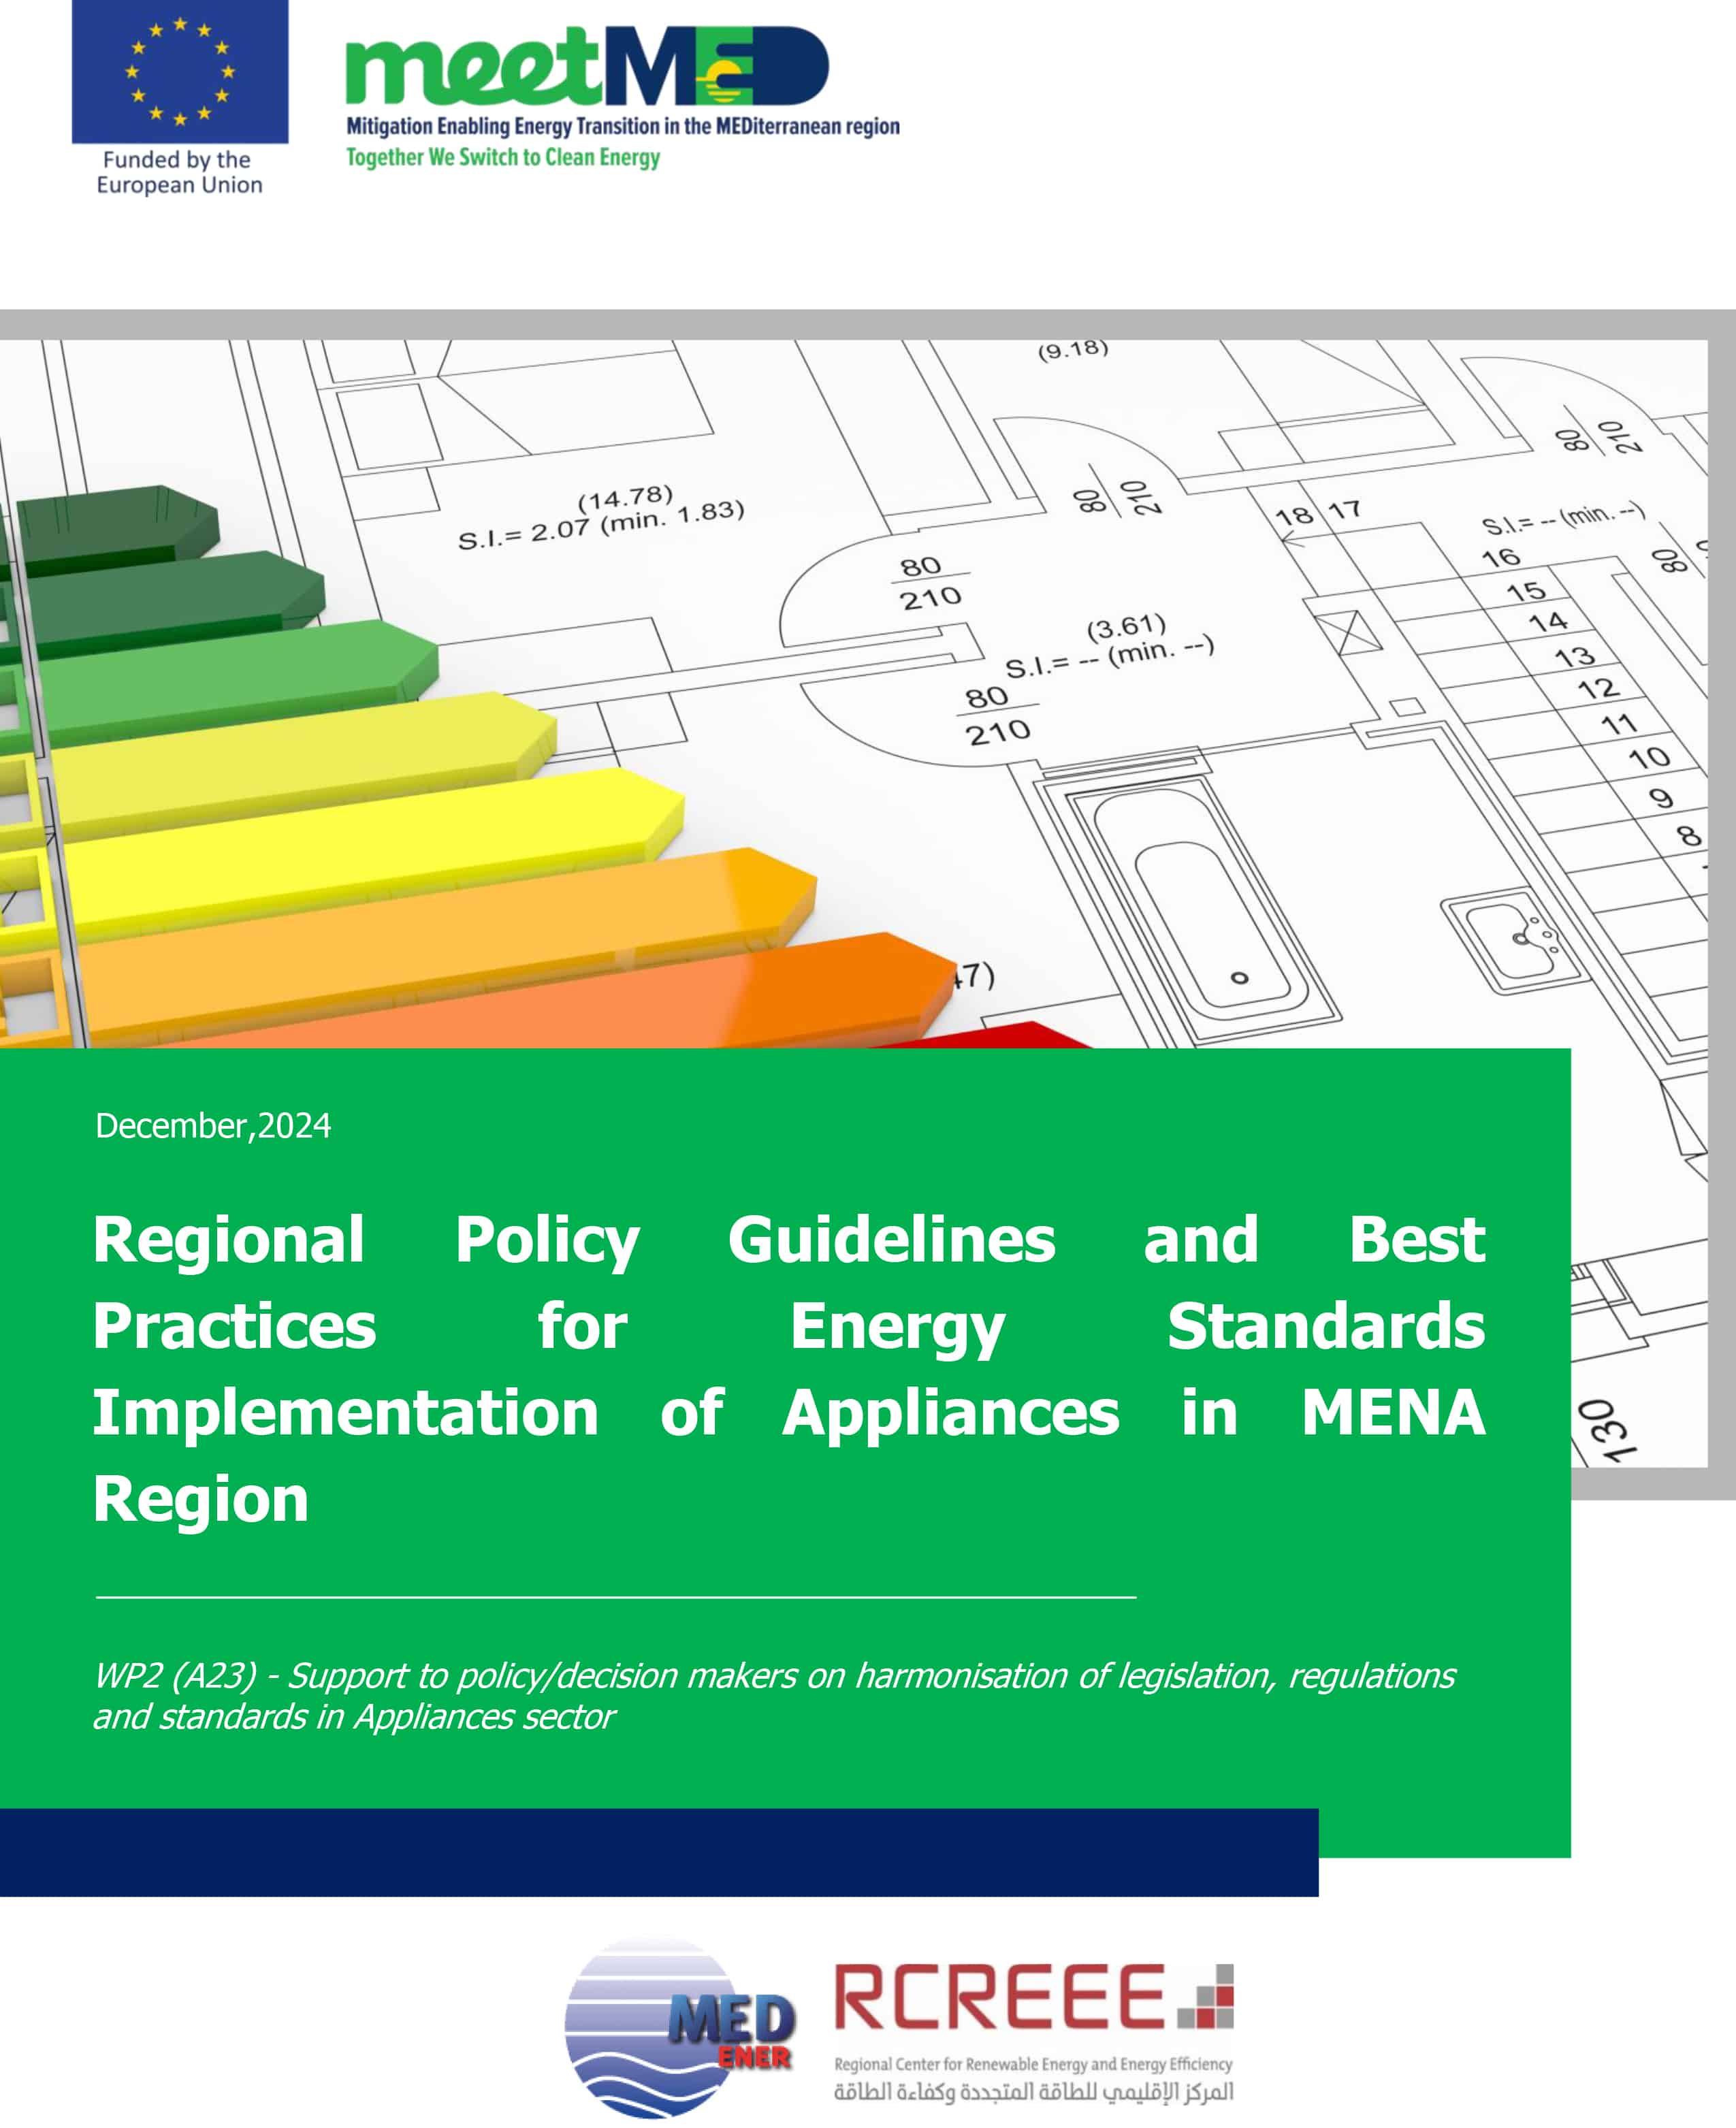The width and height of the screenshot is (1736, 2128).
Task: Click the meetMED logo
Action: [587, 66]
